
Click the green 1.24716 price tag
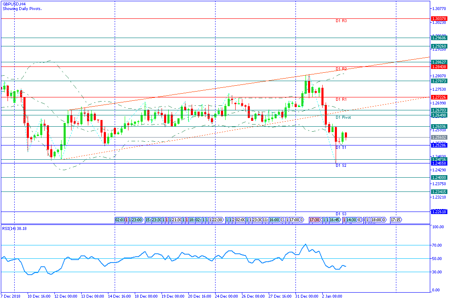click(x=439, y=160)
